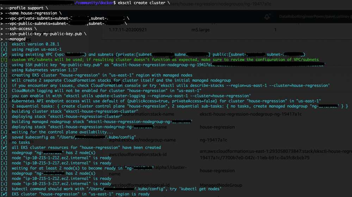This screenshot has width=352, height=197.
Task: Click checkmark beside final 'region is ready' line
Action: click(4, 194)
